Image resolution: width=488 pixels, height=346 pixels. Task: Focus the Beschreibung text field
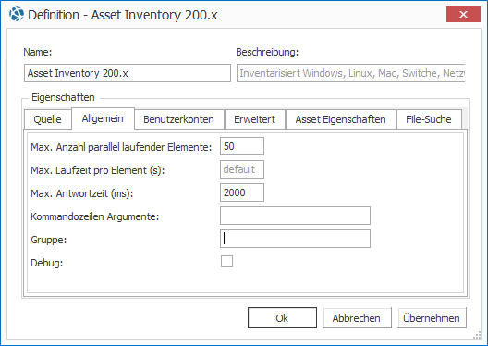(x=351, y=73)
